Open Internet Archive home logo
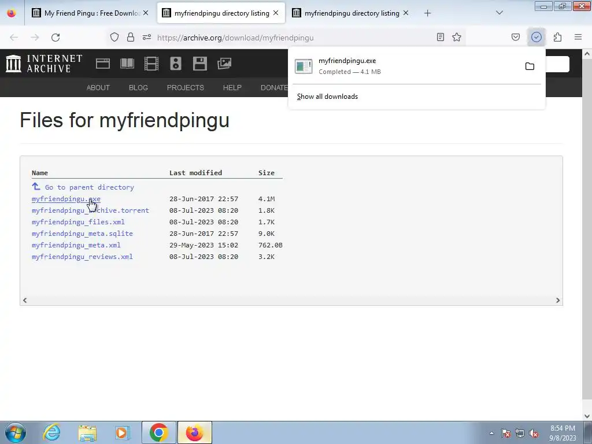Viewport: 592px width, 444px height. [44, 64]
